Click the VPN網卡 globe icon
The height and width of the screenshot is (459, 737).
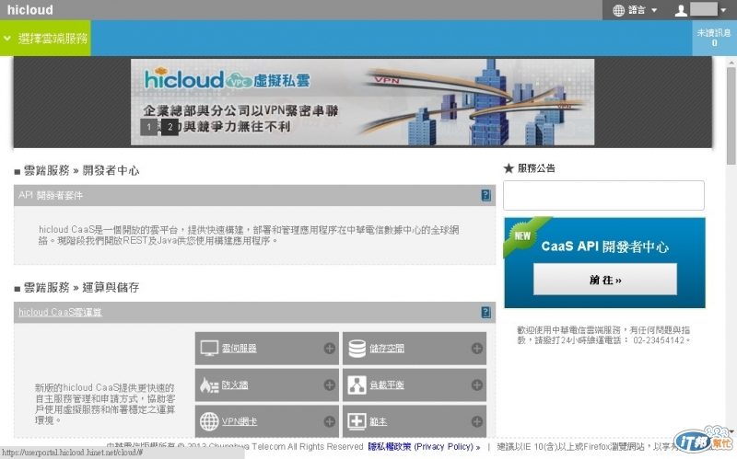click(x=209, y=421)
